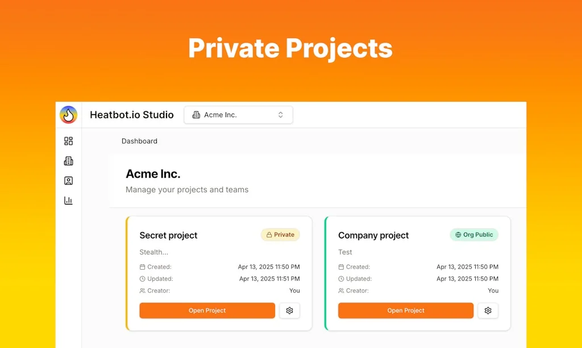
Task: Toggle the Private badge on Secret project
Action: pos(280,234)
